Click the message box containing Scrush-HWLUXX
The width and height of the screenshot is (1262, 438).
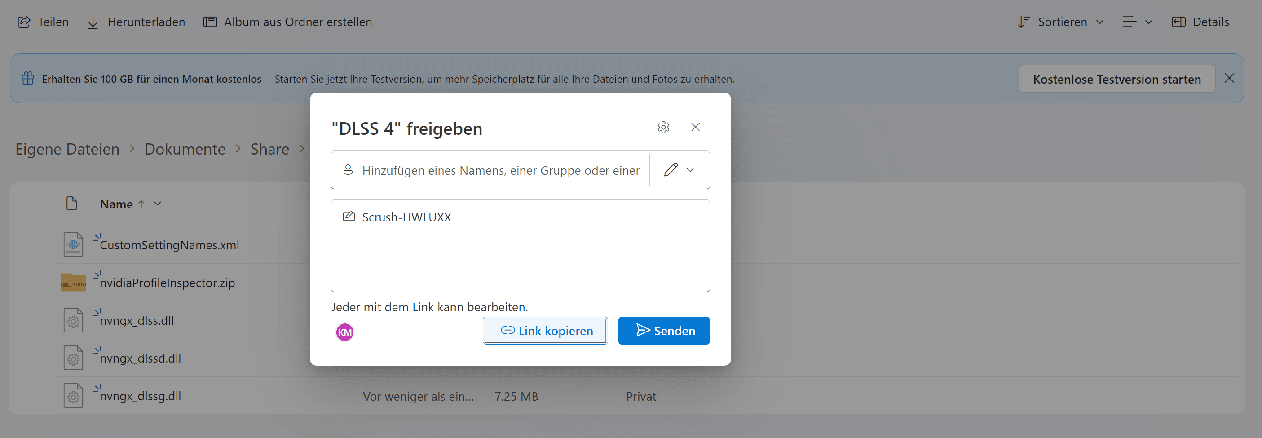coord(520,245)
